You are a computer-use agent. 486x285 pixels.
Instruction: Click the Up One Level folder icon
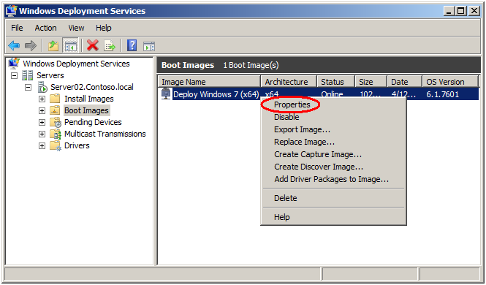click(53, 46)
